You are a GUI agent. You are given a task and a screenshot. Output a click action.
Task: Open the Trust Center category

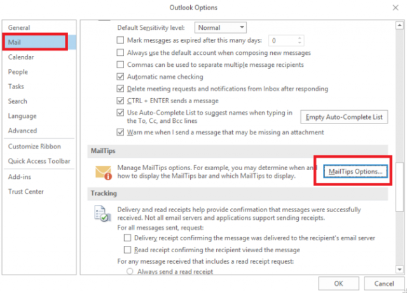(x=39, y=192)
